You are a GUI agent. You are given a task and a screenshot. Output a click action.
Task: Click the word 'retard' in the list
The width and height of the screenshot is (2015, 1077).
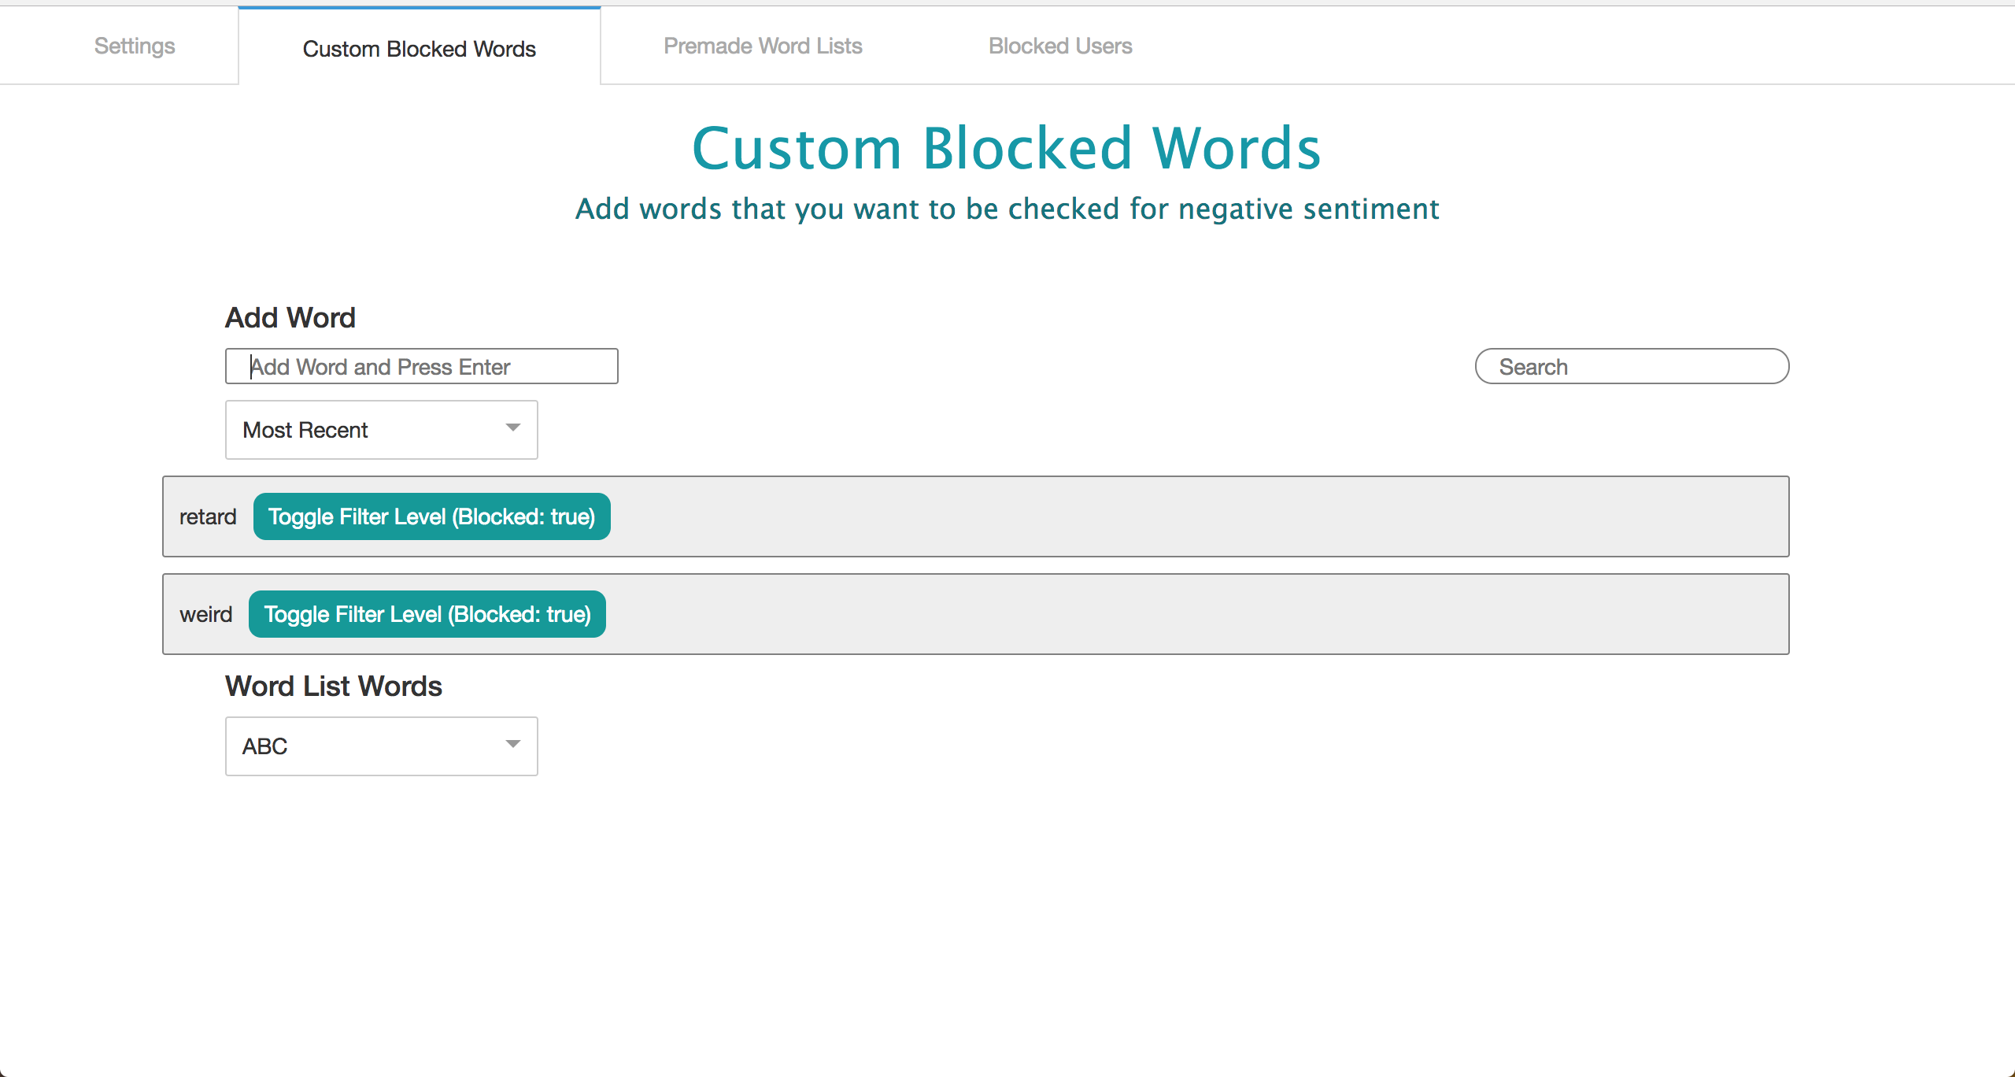pyautogui.click(x=208, y=516)
